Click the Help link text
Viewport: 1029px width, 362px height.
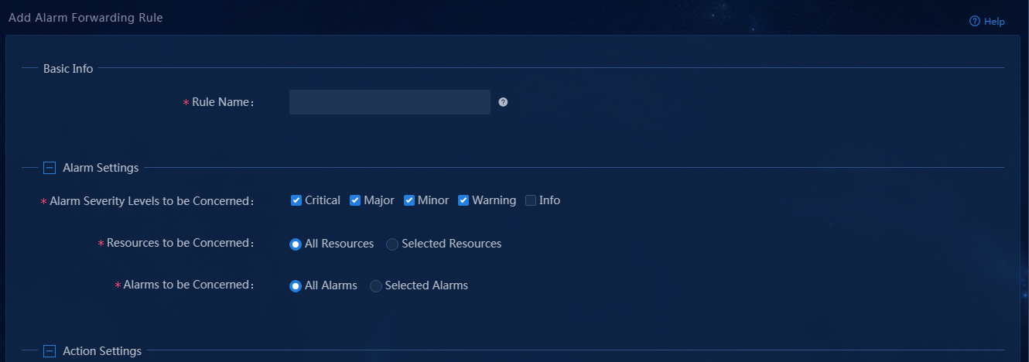[x=994, y=22]
